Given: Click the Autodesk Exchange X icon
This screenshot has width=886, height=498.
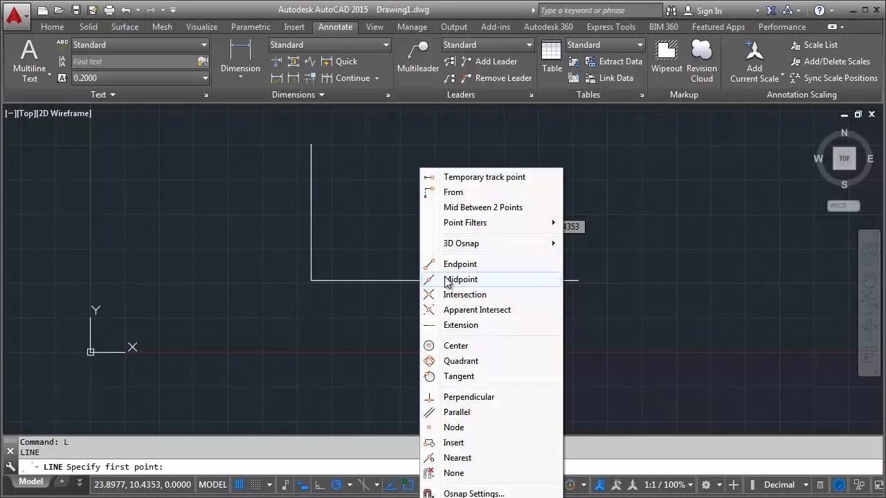Looking at the screenshot, I should 771,10.
